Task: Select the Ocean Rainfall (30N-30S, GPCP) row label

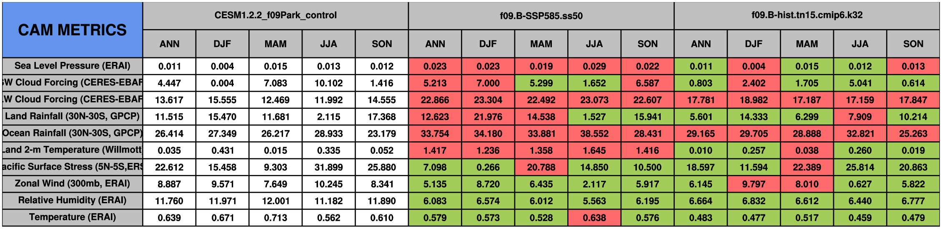Action: click(x=72, y=133)
